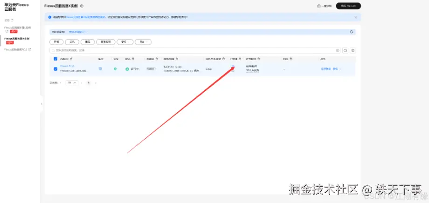The width and height of the screenshot is (429, 203).
Task: Click the blue info icon in the banner
Action: click(49, 17)
